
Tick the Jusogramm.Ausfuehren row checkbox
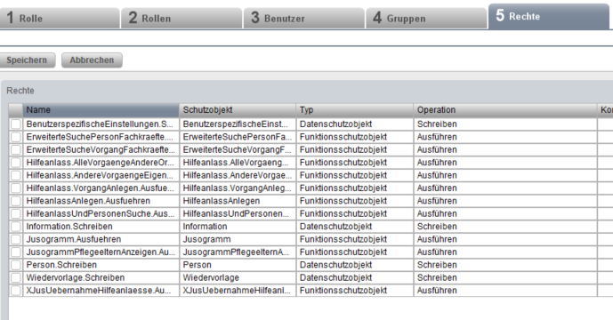coord(16,239)
